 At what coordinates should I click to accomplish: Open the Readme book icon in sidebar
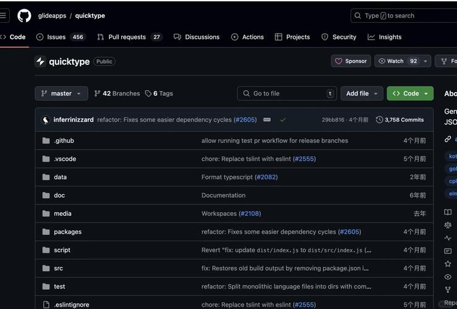click(x=448, y=212)
